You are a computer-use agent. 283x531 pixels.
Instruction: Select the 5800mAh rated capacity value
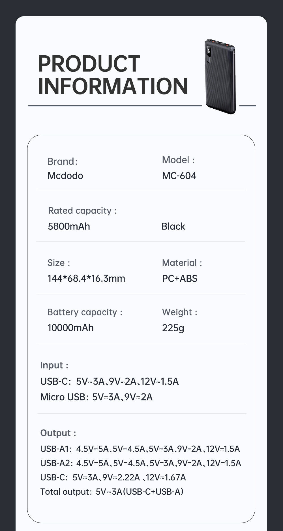coord(69,226)
